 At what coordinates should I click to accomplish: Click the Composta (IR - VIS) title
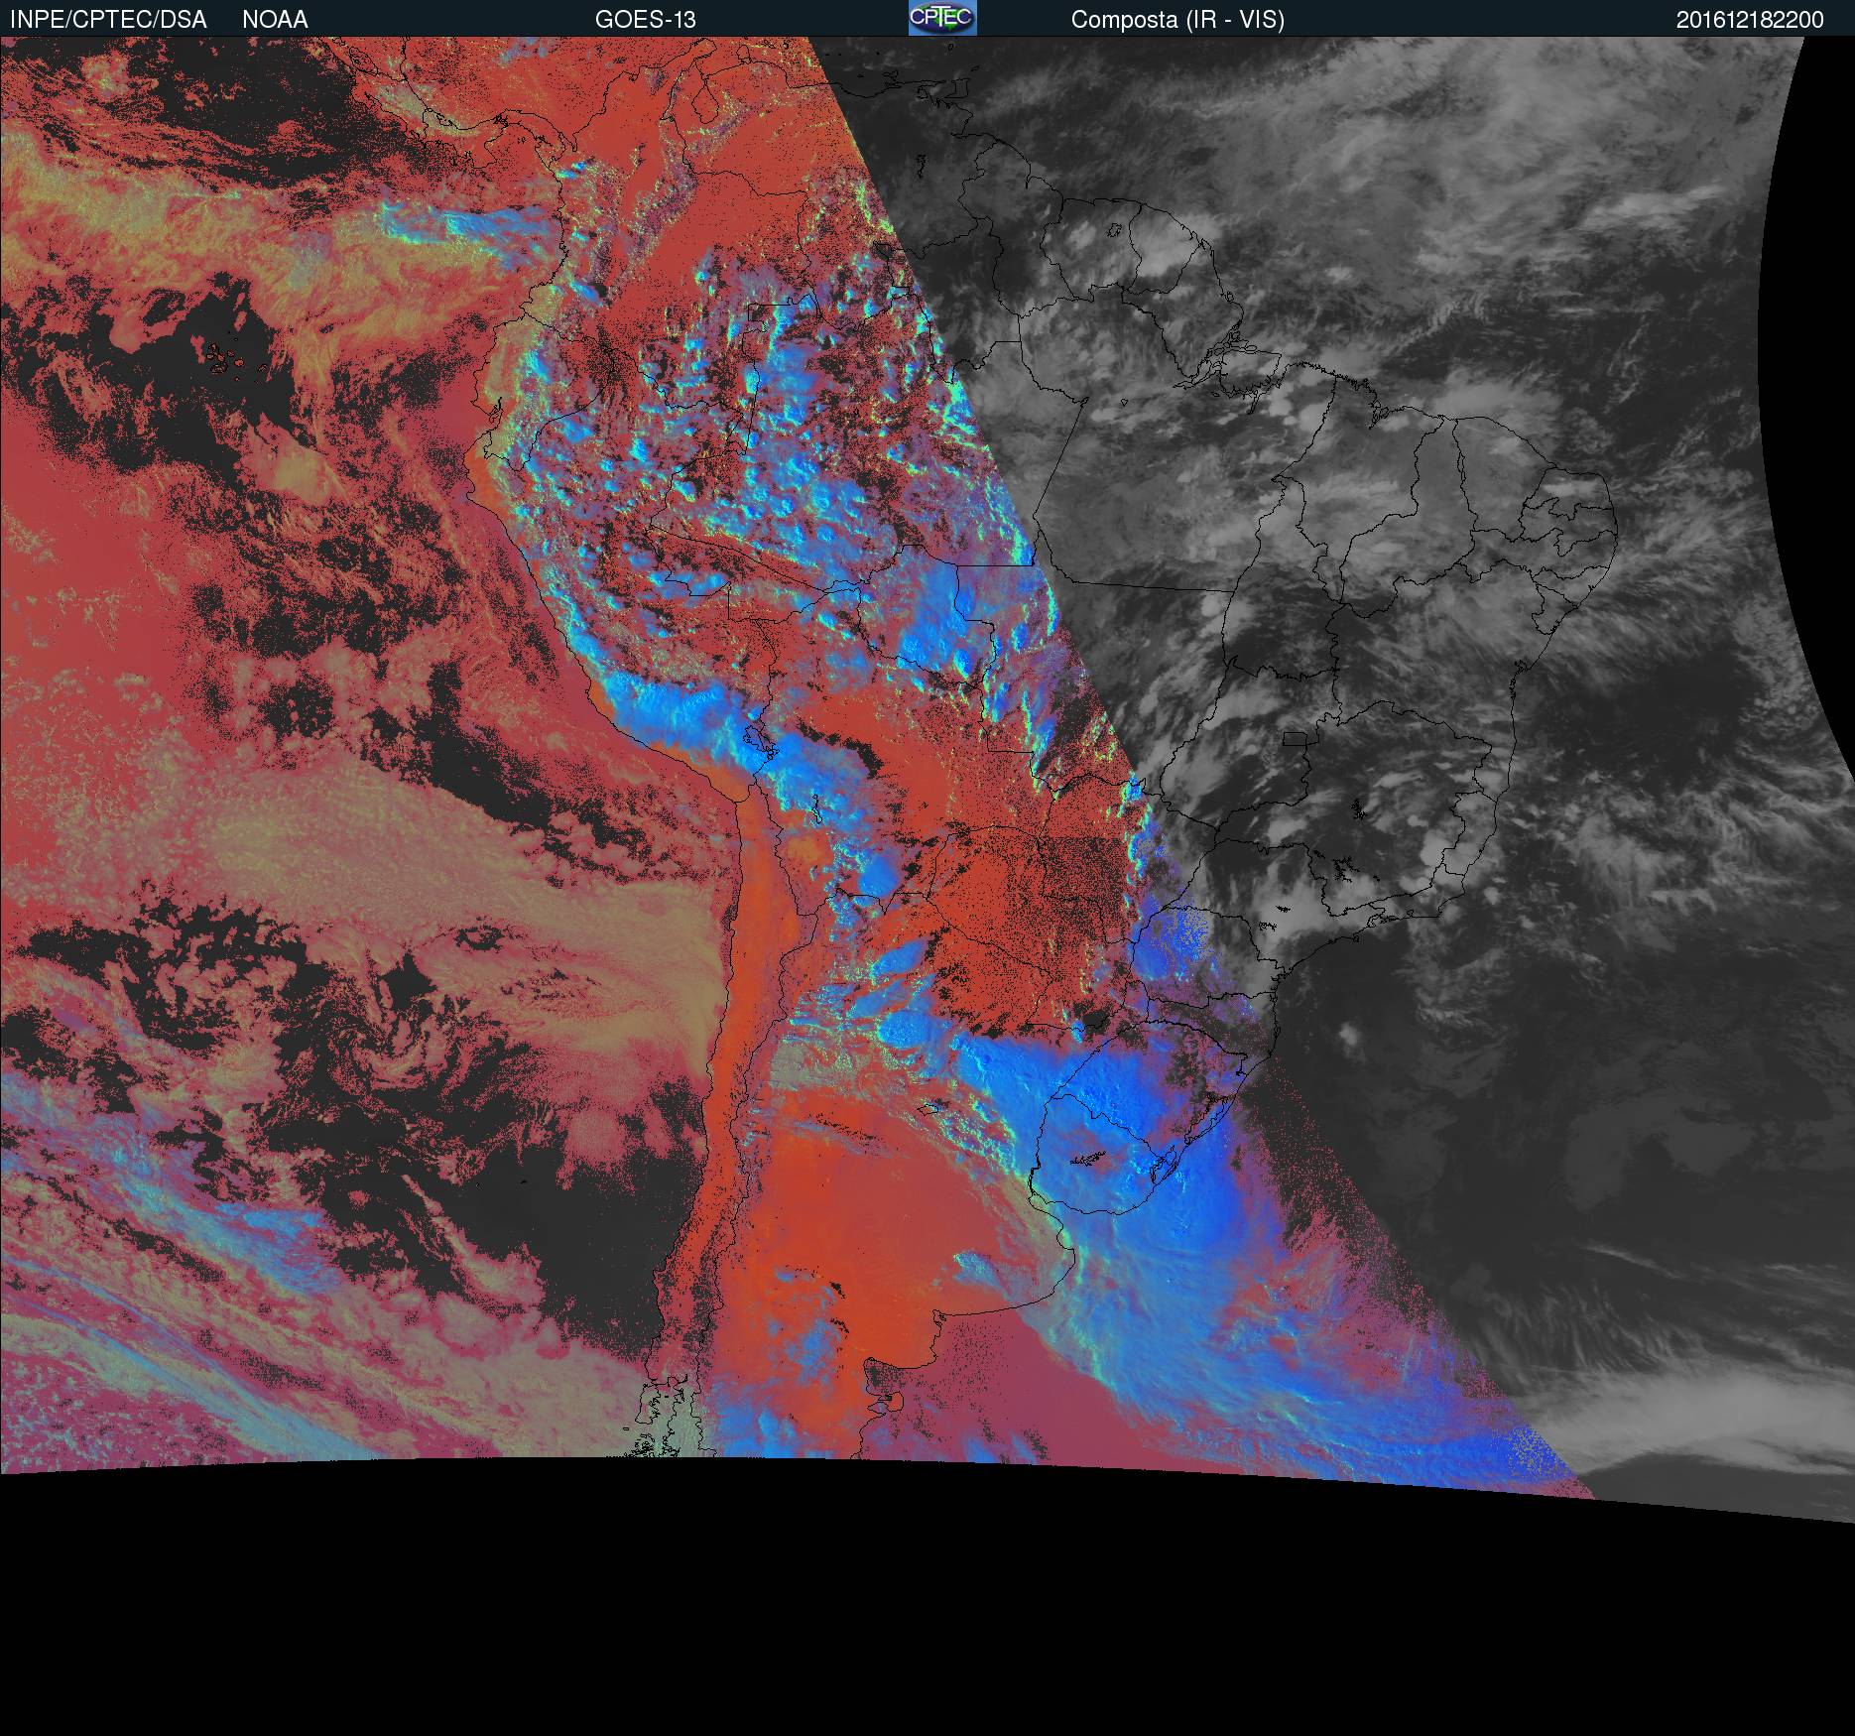click(x=1177, y=20)
